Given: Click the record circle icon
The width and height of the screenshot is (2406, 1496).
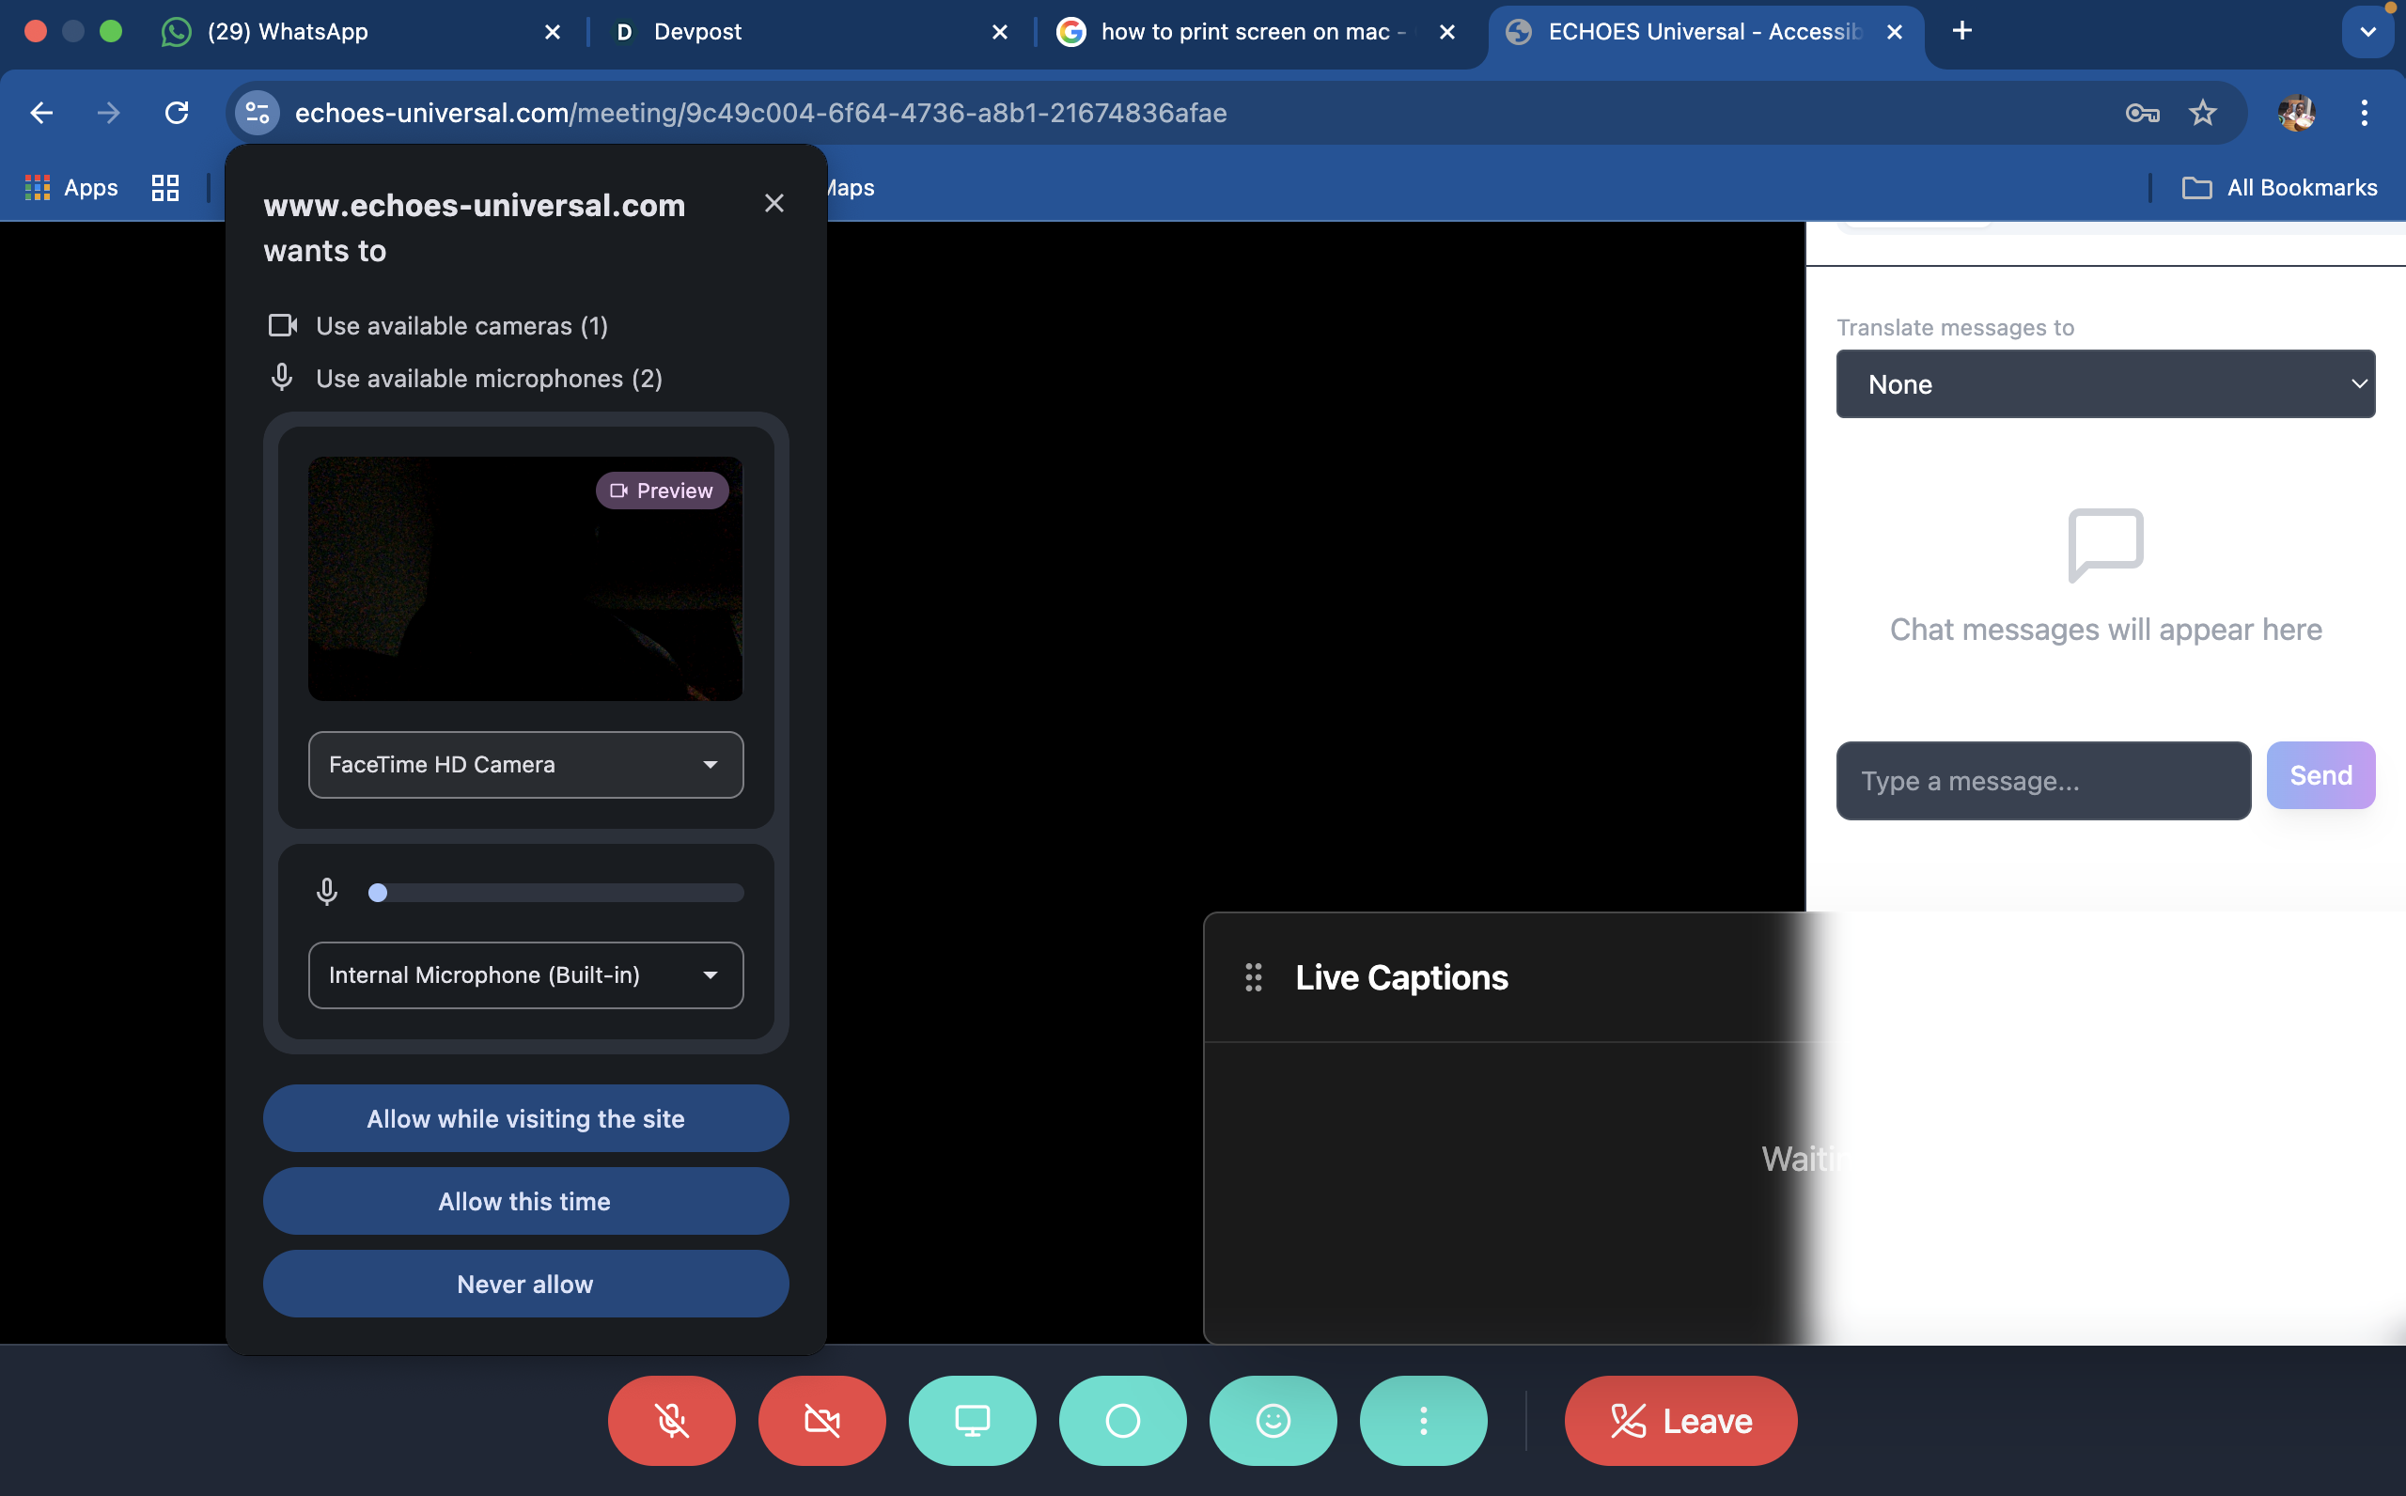Looking at the screenshot, I should coord(1123,1421).
